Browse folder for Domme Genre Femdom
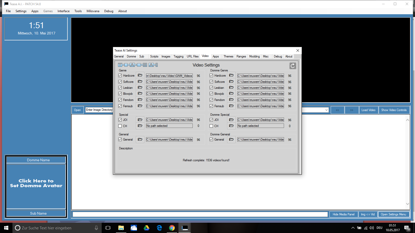This screenshot has width=415, height=233. pyautogui.click(x=231, y=100)
